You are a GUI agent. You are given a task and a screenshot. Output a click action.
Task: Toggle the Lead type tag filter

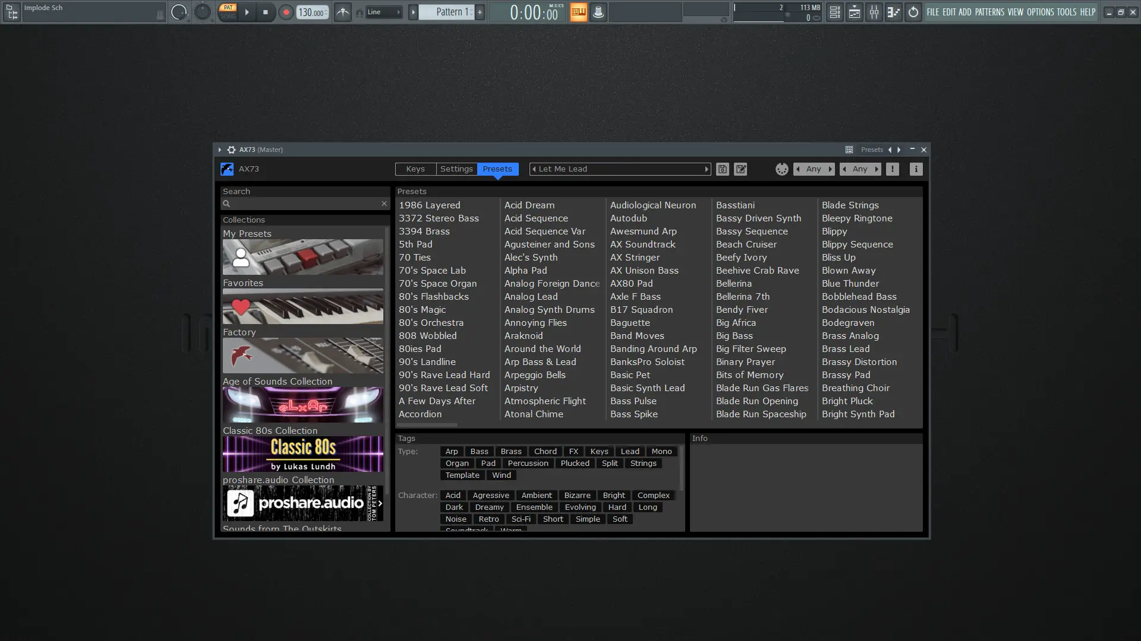pyautogui.click(x=630, y=452)
